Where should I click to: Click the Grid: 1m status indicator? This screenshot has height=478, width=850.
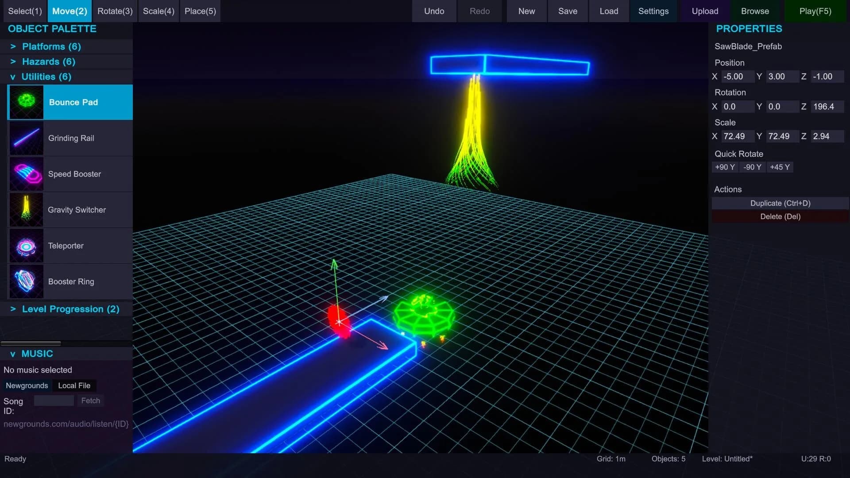[611, 459]
